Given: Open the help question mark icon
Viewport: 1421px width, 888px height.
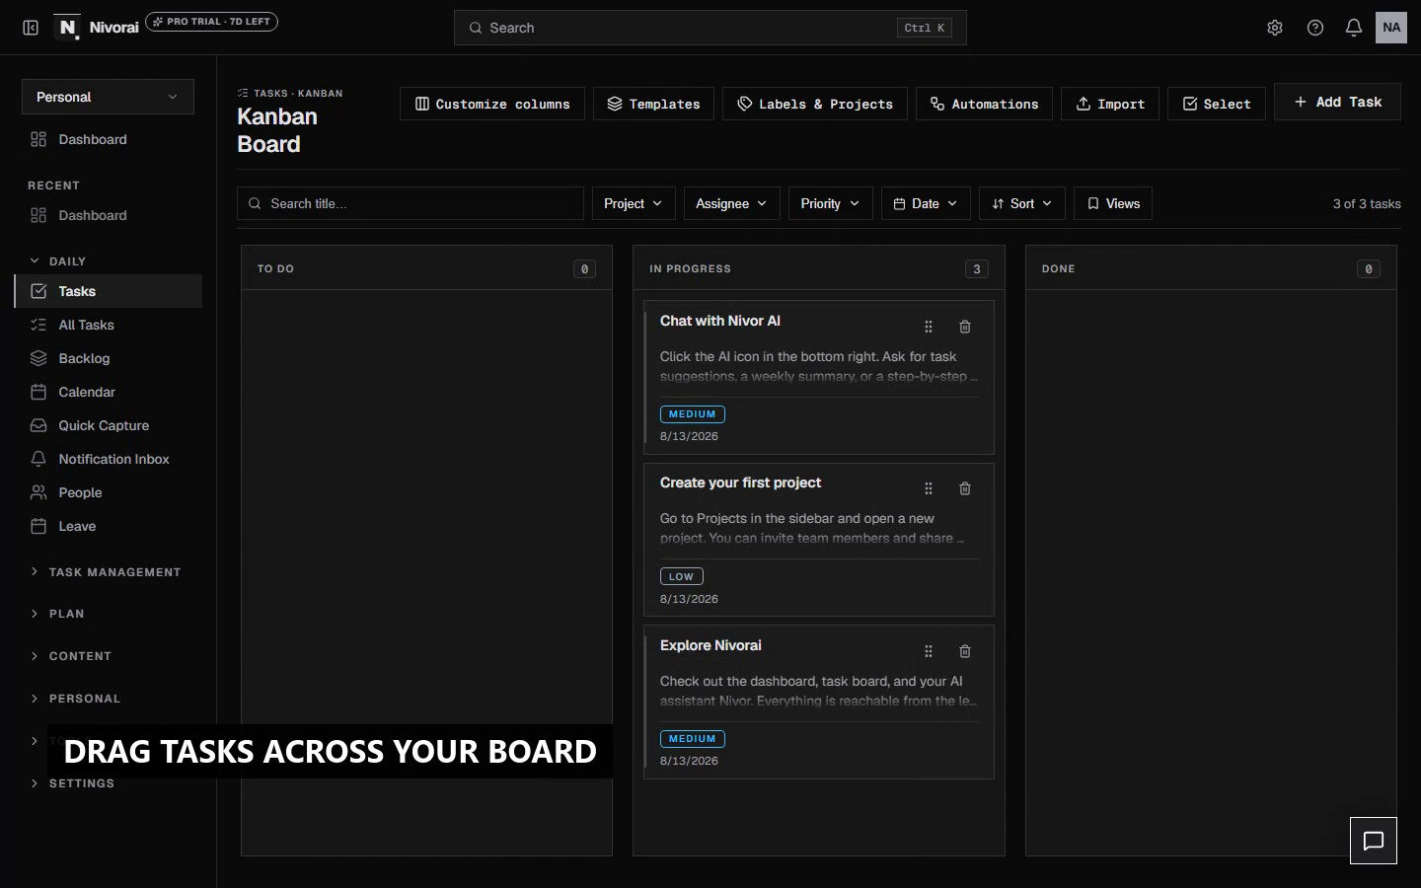Looking at the screenshot, I should (1315, 28).
